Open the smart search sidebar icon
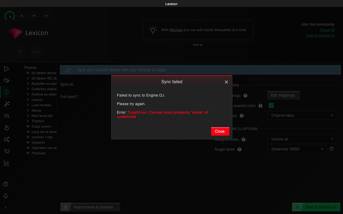The image size is (343, 214). click(6, 116)
